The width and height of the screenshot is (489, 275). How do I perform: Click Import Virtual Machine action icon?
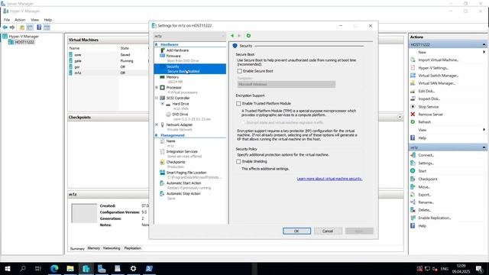413,60
